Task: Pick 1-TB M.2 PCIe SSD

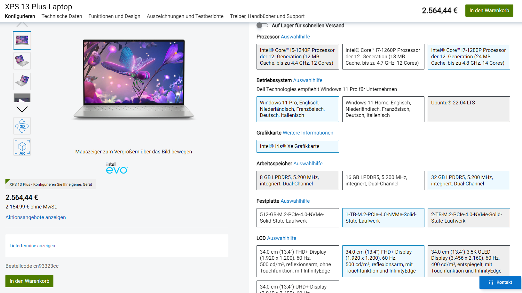Action: [x=383, y=218]
